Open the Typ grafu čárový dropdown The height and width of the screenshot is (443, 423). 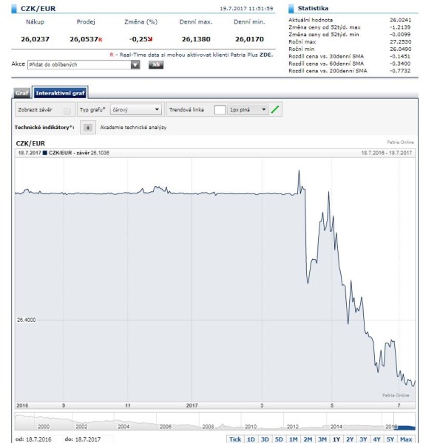coord(136,109)
